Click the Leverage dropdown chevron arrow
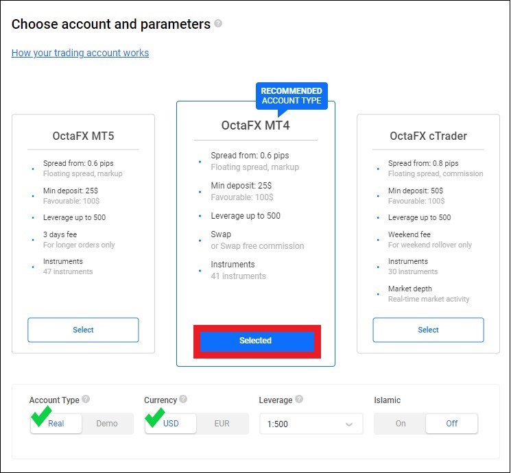511x473 pixels. pos(349,424)
